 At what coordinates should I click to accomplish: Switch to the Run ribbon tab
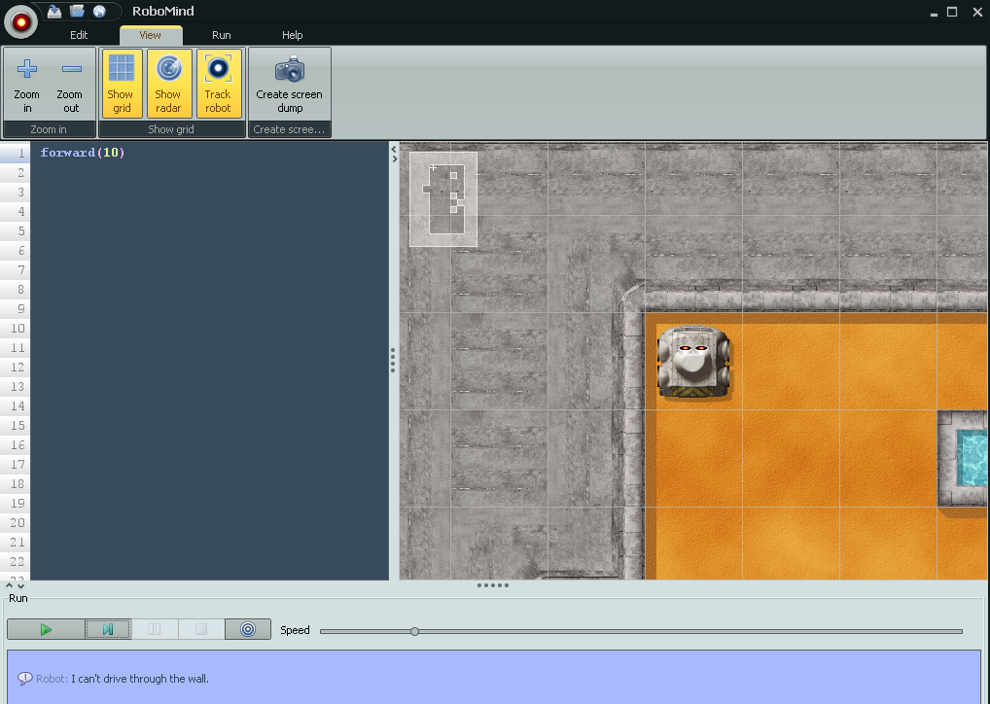[x=221, y=35]
